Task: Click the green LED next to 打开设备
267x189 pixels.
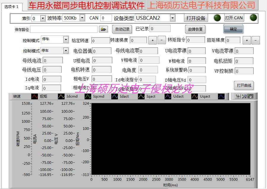Action: (217, 18)
